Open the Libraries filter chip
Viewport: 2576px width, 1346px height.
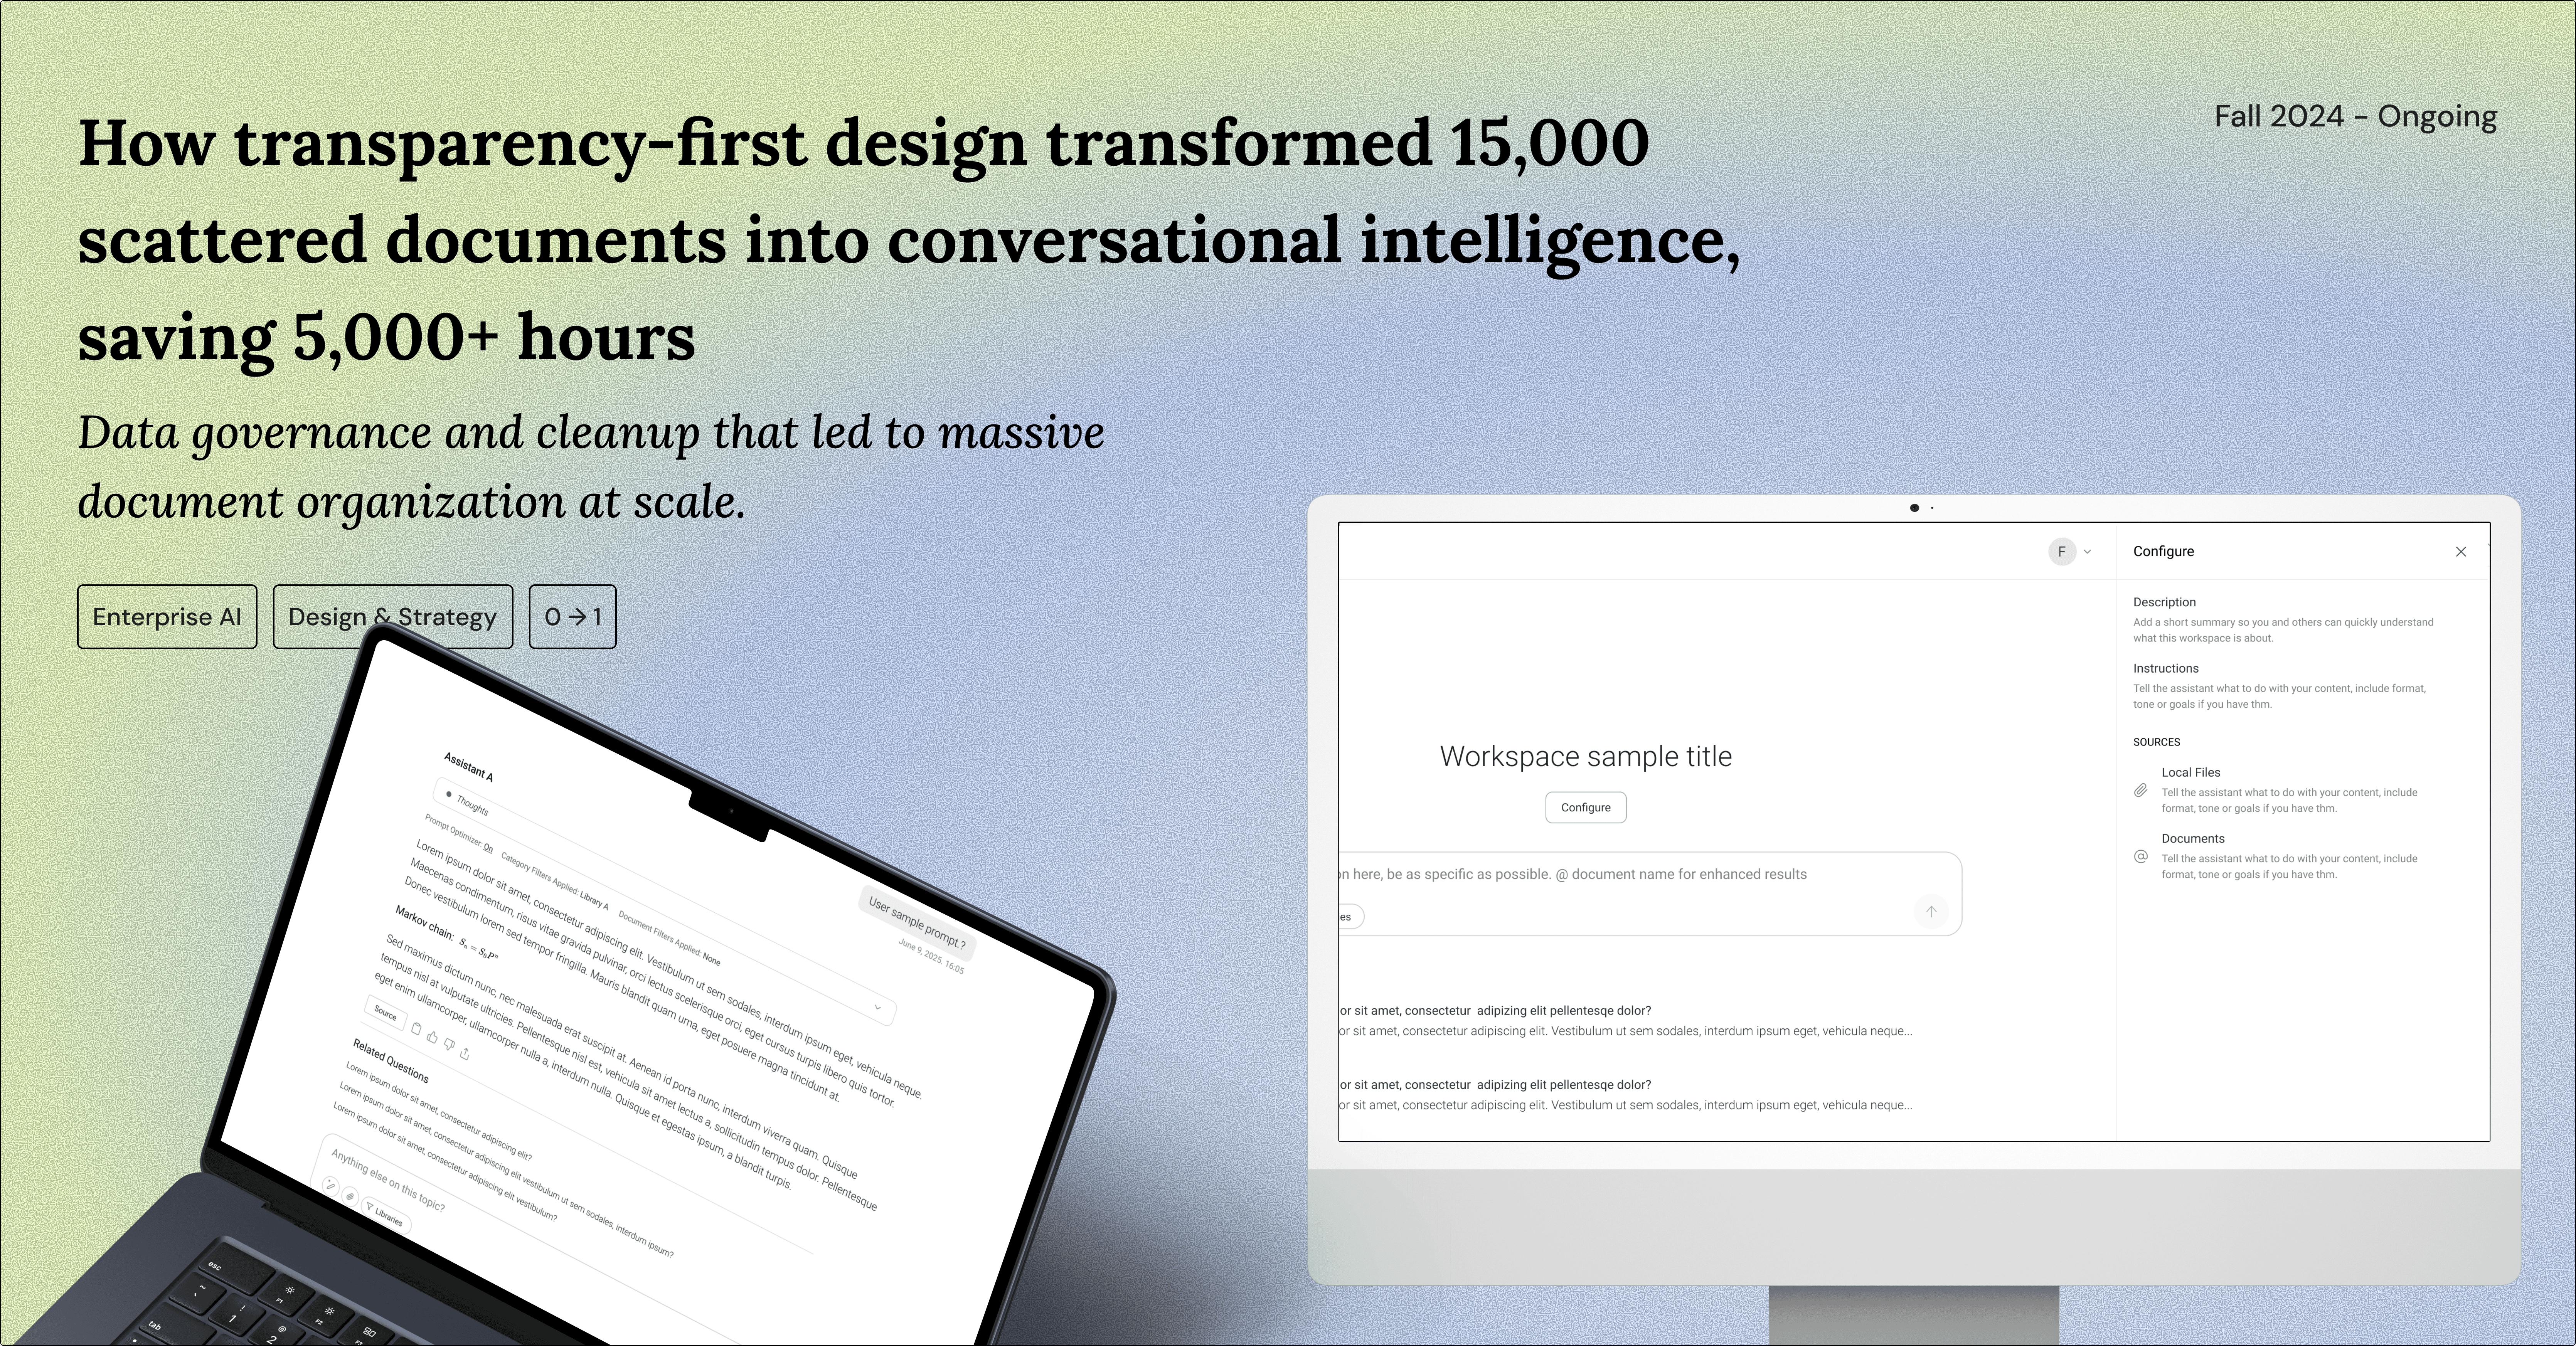pyautogui.click(x=386, y=1217)
